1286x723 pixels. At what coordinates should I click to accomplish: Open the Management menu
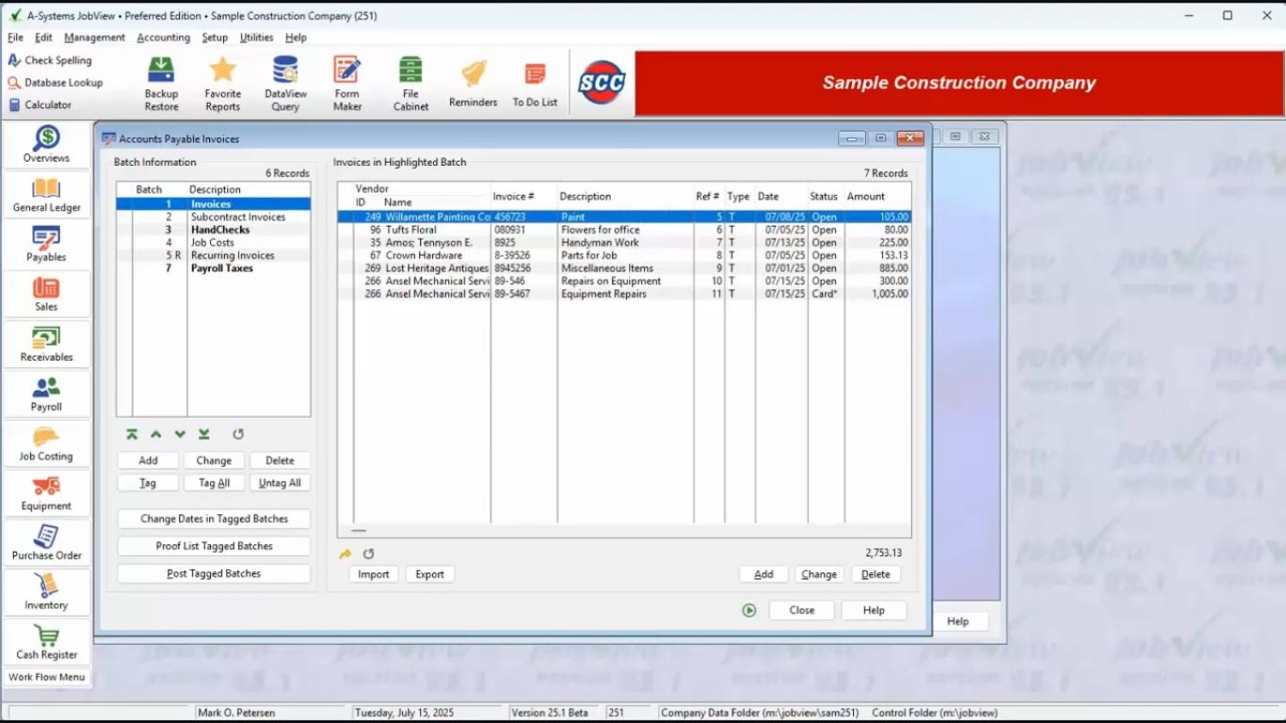coord(94,38)
